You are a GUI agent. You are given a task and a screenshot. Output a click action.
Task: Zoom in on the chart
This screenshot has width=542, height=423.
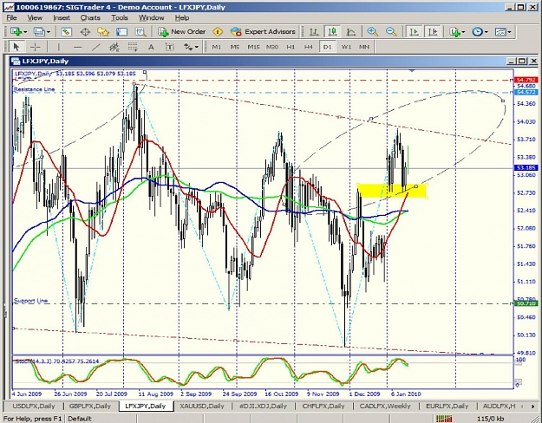point(373,32)
